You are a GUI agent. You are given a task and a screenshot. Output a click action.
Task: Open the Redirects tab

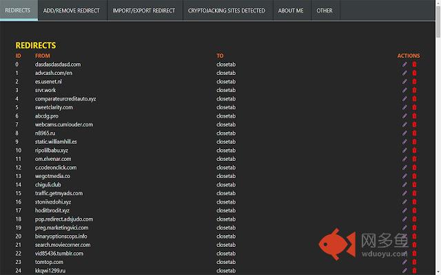coord(19,10)
